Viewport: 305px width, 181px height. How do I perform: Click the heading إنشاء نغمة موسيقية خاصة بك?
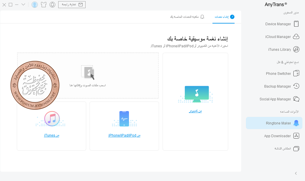point(197,39)
